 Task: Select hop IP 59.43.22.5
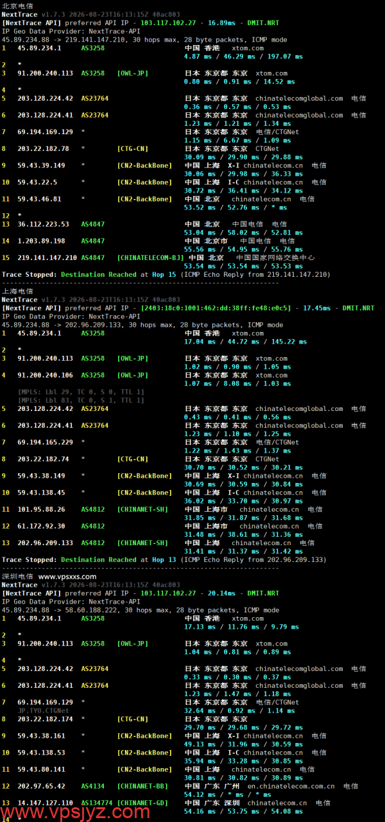click(37, 182)
